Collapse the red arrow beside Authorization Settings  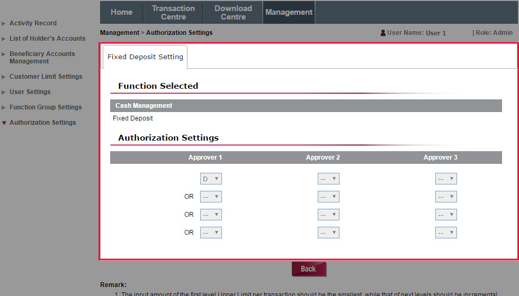pos(4,123)
